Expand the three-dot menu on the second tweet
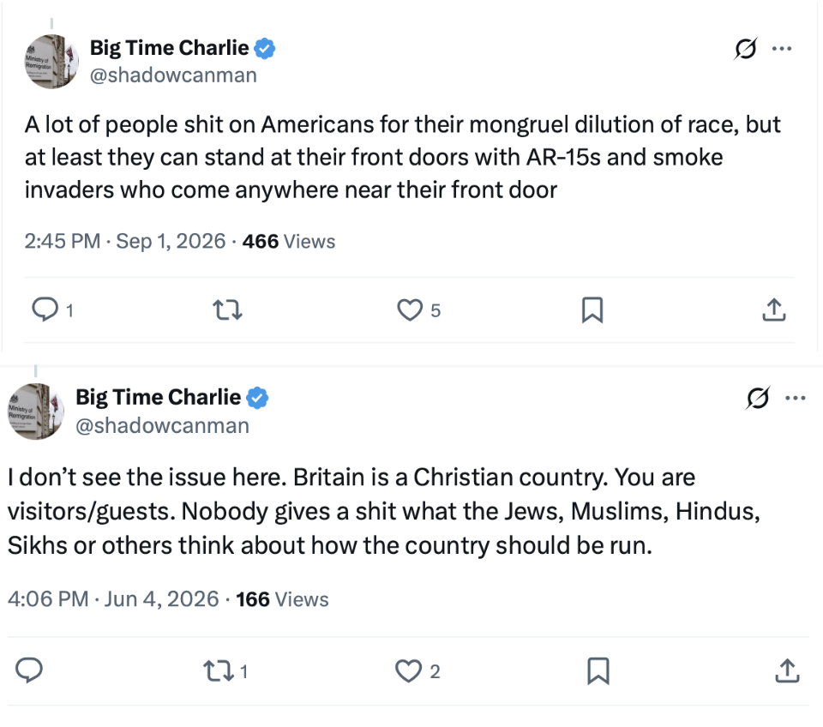Image resolution: width=823 pixels, height=727 pixels. click(x=796, y=398)
